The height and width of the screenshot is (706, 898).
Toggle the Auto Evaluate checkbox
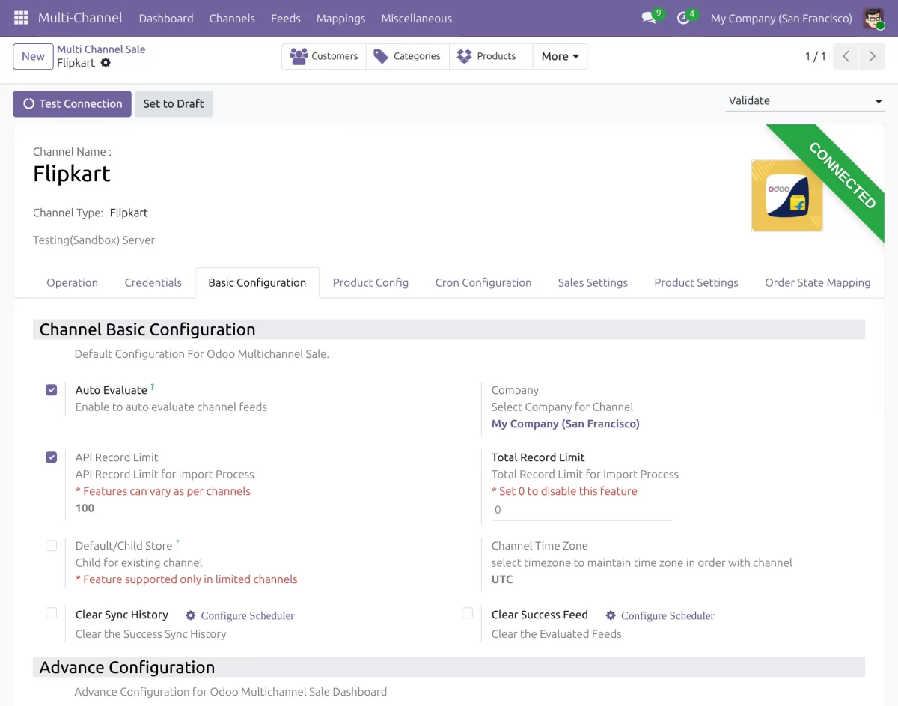coord(51,389)
